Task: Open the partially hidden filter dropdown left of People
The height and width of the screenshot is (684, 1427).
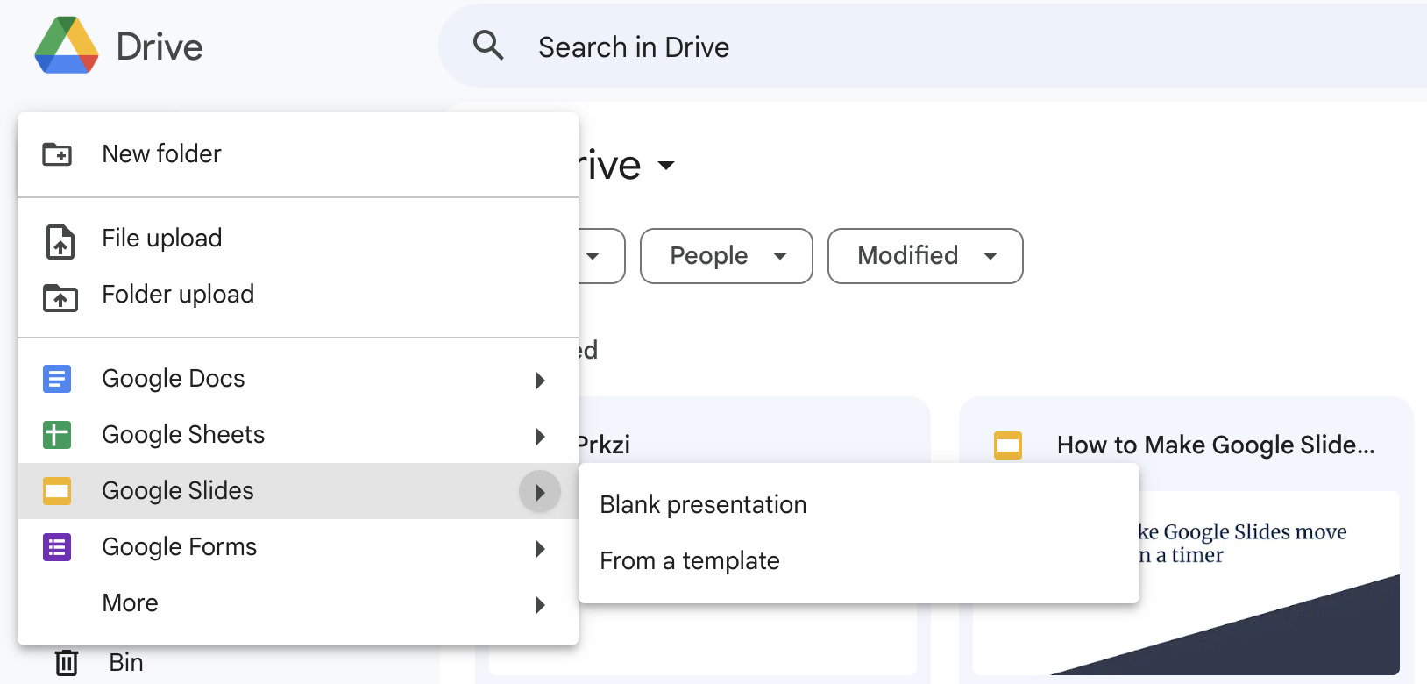Action: tap(601, 256)
